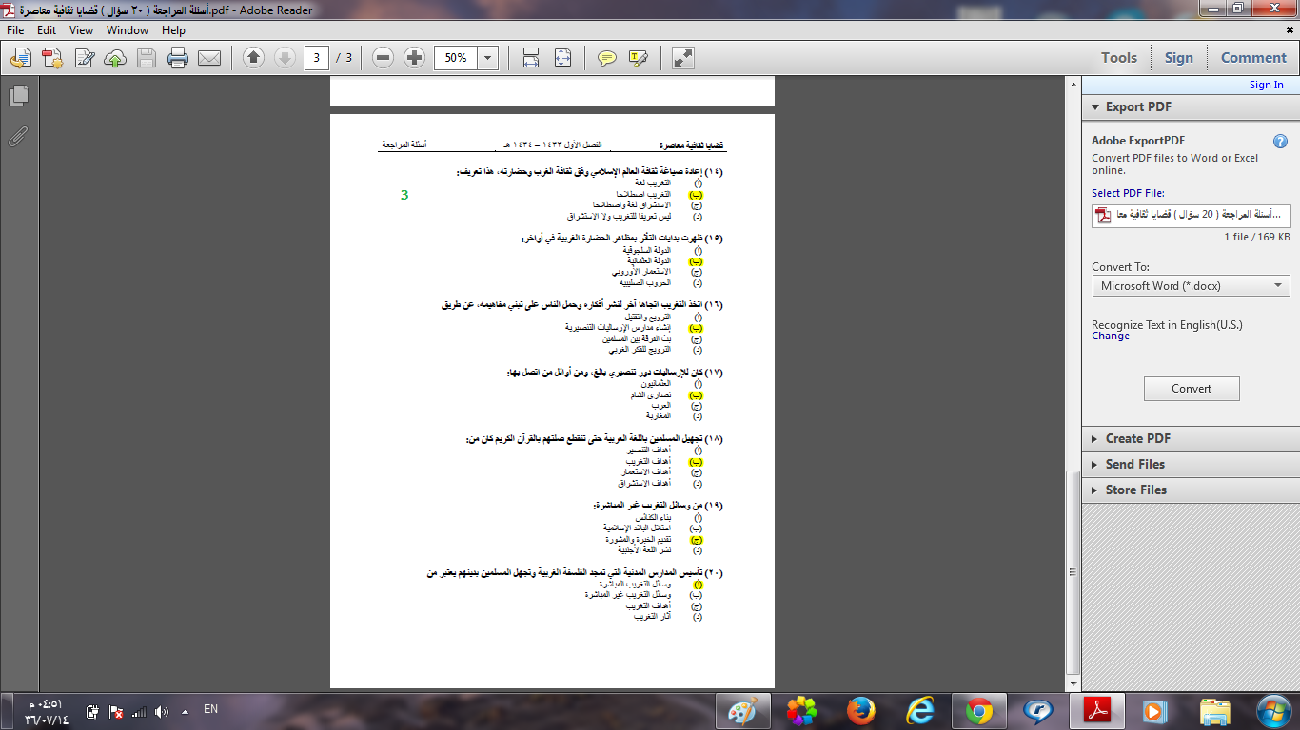Switch to the Comment pane tab
This screenshot has width=1300, height=730.
pyautogui.click(x=1253, y=58)
